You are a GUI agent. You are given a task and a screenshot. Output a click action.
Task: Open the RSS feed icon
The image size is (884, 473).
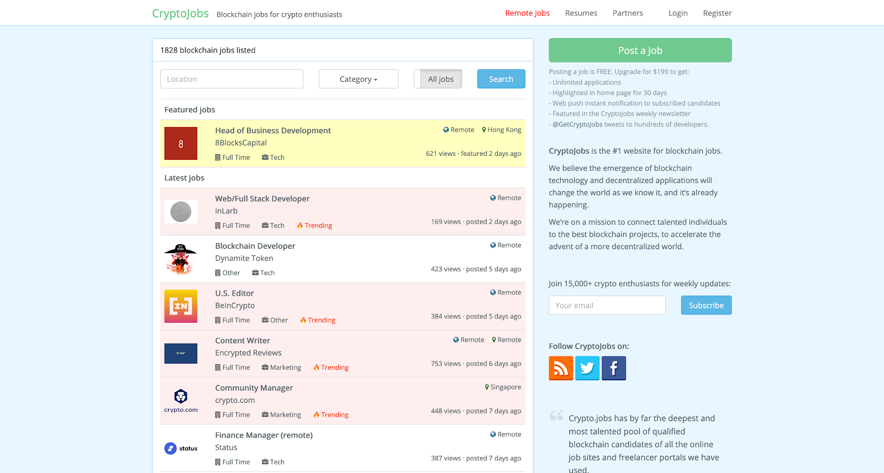coord(560,368)
